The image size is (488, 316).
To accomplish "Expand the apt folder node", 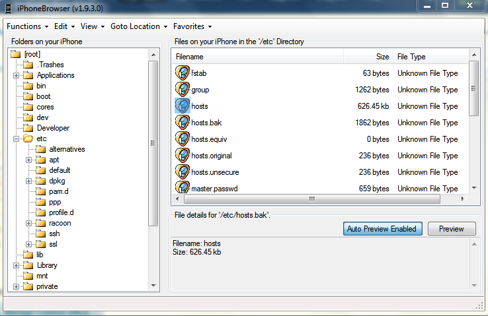I will [x=28, y=160].
